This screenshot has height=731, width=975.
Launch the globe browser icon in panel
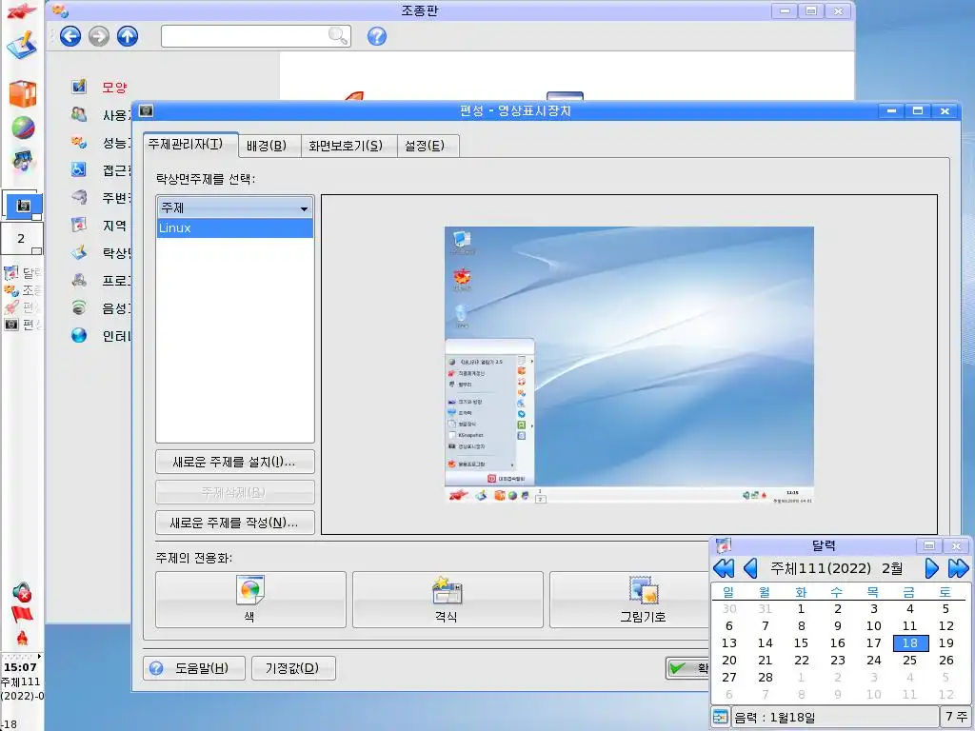click(23, 128)
